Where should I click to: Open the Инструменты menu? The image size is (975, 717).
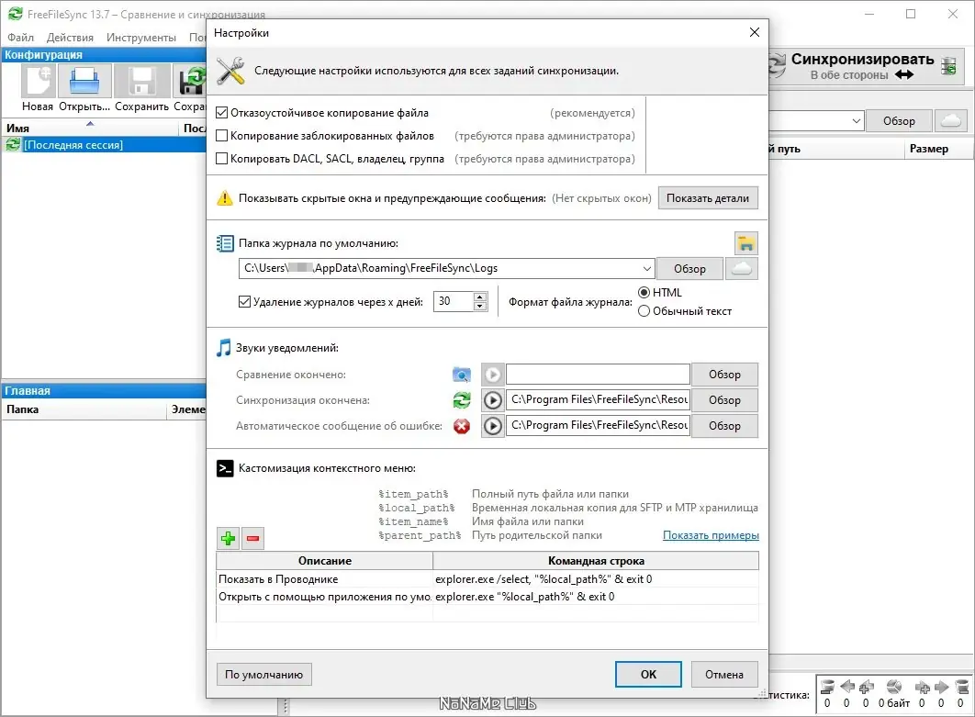[141, 38]
